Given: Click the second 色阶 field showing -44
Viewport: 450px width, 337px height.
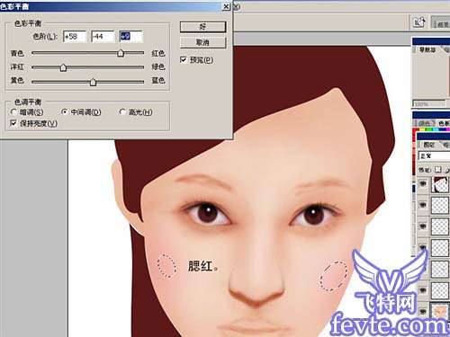Looking at the screenshot, I should [x=103, y=37].
